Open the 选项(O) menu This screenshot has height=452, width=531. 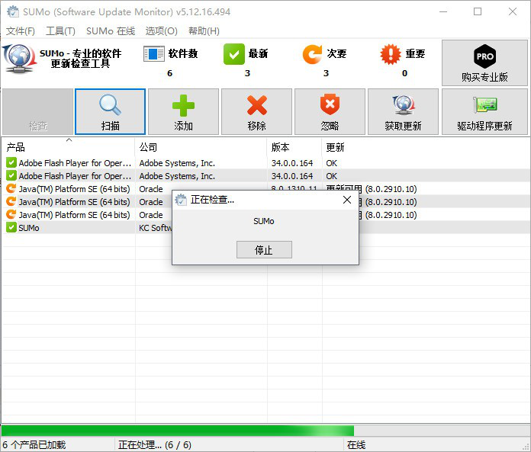[x=162, y=31]
